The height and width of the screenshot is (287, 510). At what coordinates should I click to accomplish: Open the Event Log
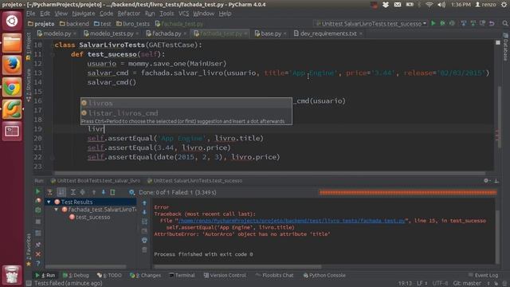[x=484, y=275]
